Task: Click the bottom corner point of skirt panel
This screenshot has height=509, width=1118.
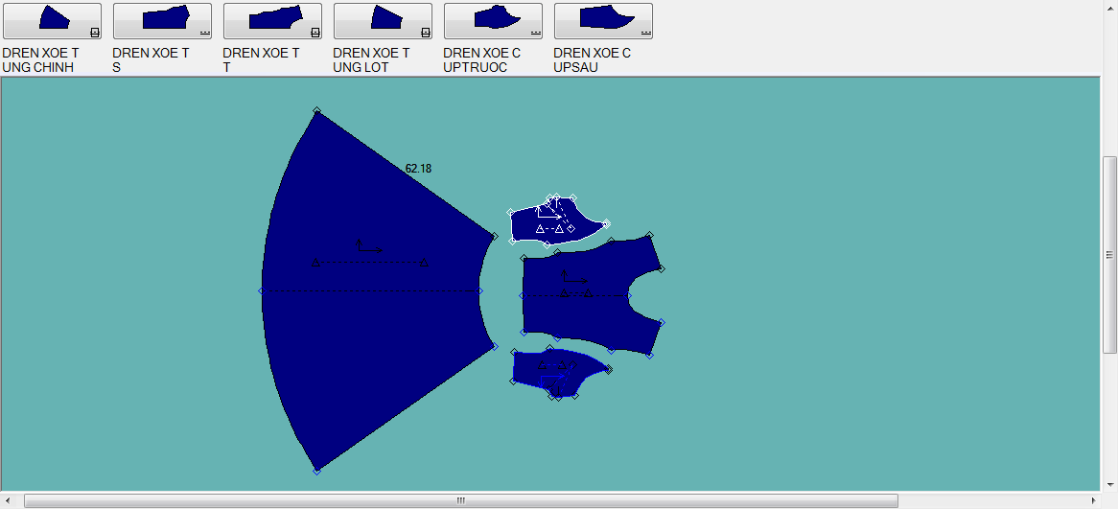Action: (x=316, y=471)
